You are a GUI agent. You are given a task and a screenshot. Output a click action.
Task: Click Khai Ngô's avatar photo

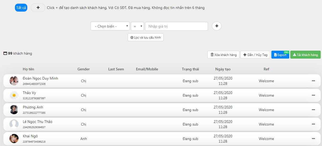click(x=14, y=139)
